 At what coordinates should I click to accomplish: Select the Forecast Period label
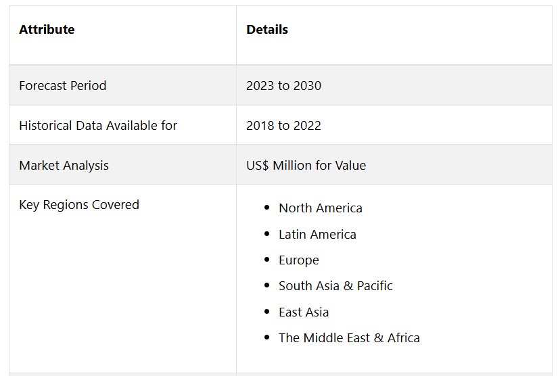63,86
